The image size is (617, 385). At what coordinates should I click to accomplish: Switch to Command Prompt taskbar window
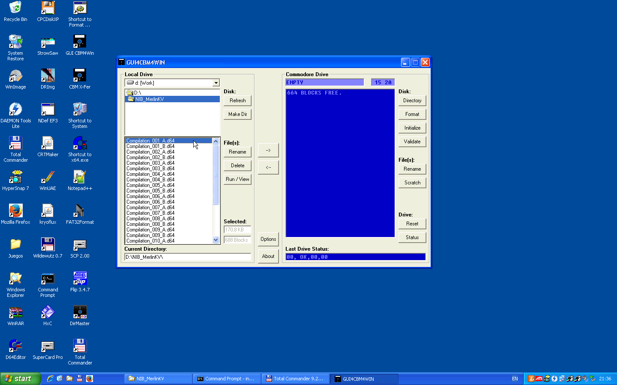[227, 379]
